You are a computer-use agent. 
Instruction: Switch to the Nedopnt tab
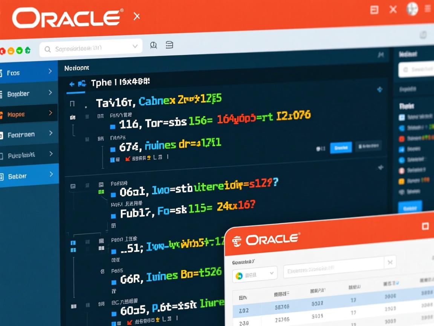pyautogui.click(x=76, y=68)
